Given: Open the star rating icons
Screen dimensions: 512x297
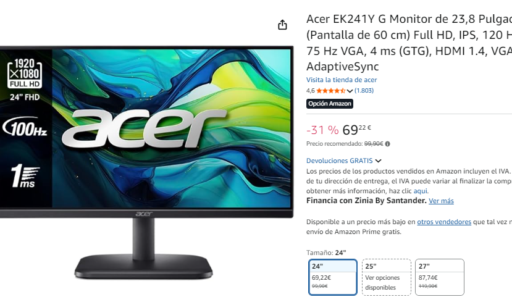Looking at the screenshot, I should point(331,91).
